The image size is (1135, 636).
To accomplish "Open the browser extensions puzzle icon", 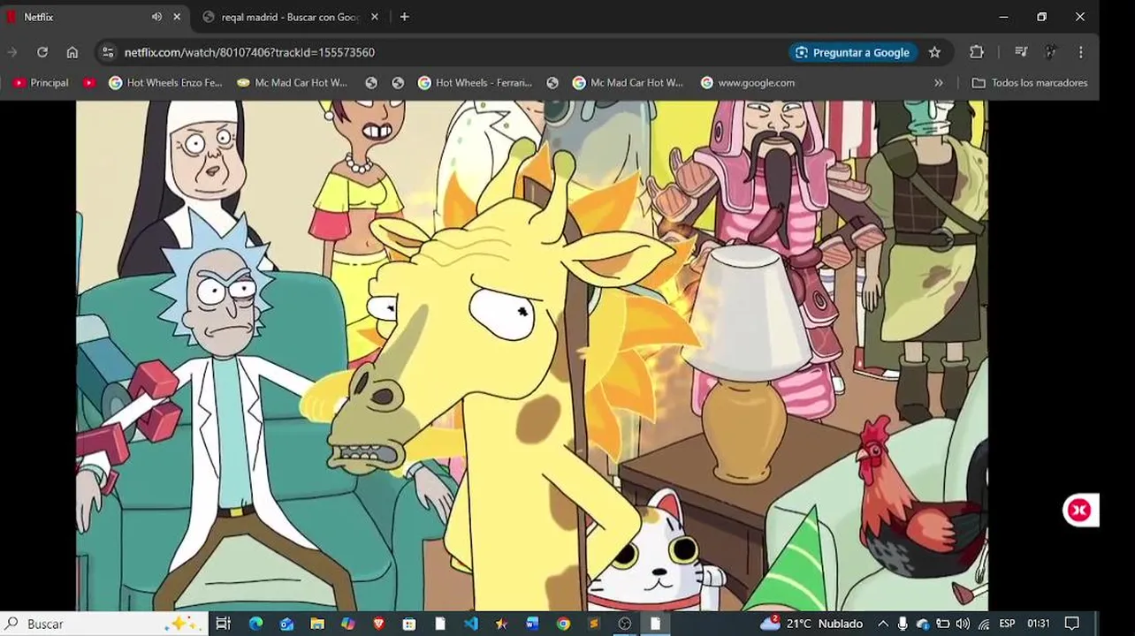I will [977, 52].
